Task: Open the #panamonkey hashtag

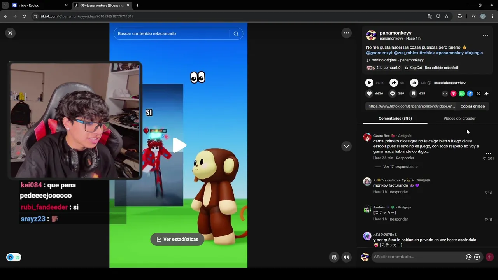Action: 450,53
